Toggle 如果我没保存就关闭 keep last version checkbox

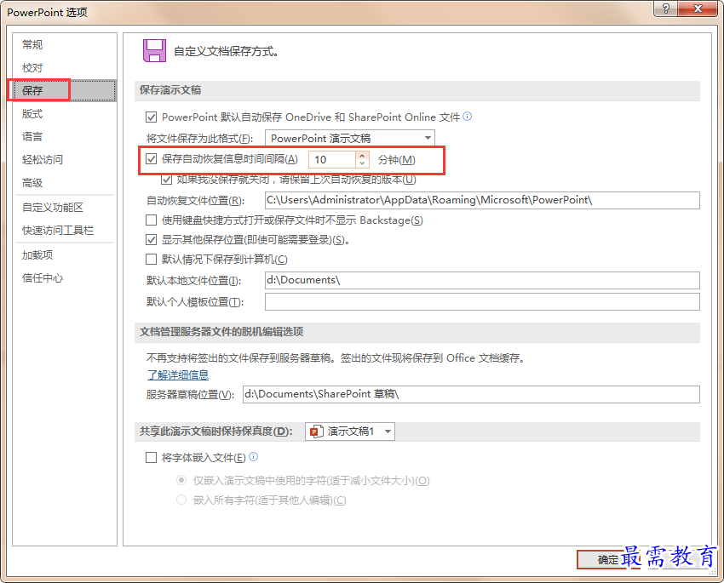click(166, 179)
